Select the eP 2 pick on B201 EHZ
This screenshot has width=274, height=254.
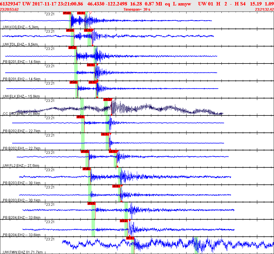coord(72,48)
